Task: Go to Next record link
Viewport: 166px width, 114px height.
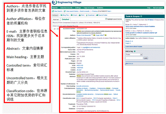Action: [x=109, y=11]
